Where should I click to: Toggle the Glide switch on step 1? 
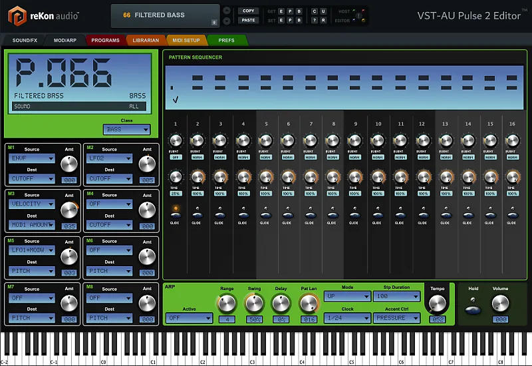(176, 213)
